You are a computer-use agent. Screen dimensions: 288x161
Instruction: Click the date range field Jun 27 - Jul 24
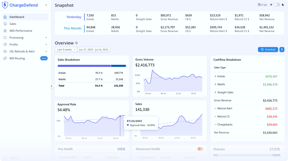[x=94, y=50]
